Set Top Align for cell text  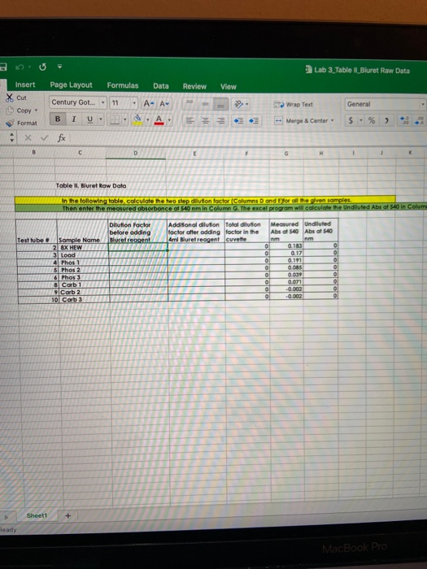click(x=190, y=104)
